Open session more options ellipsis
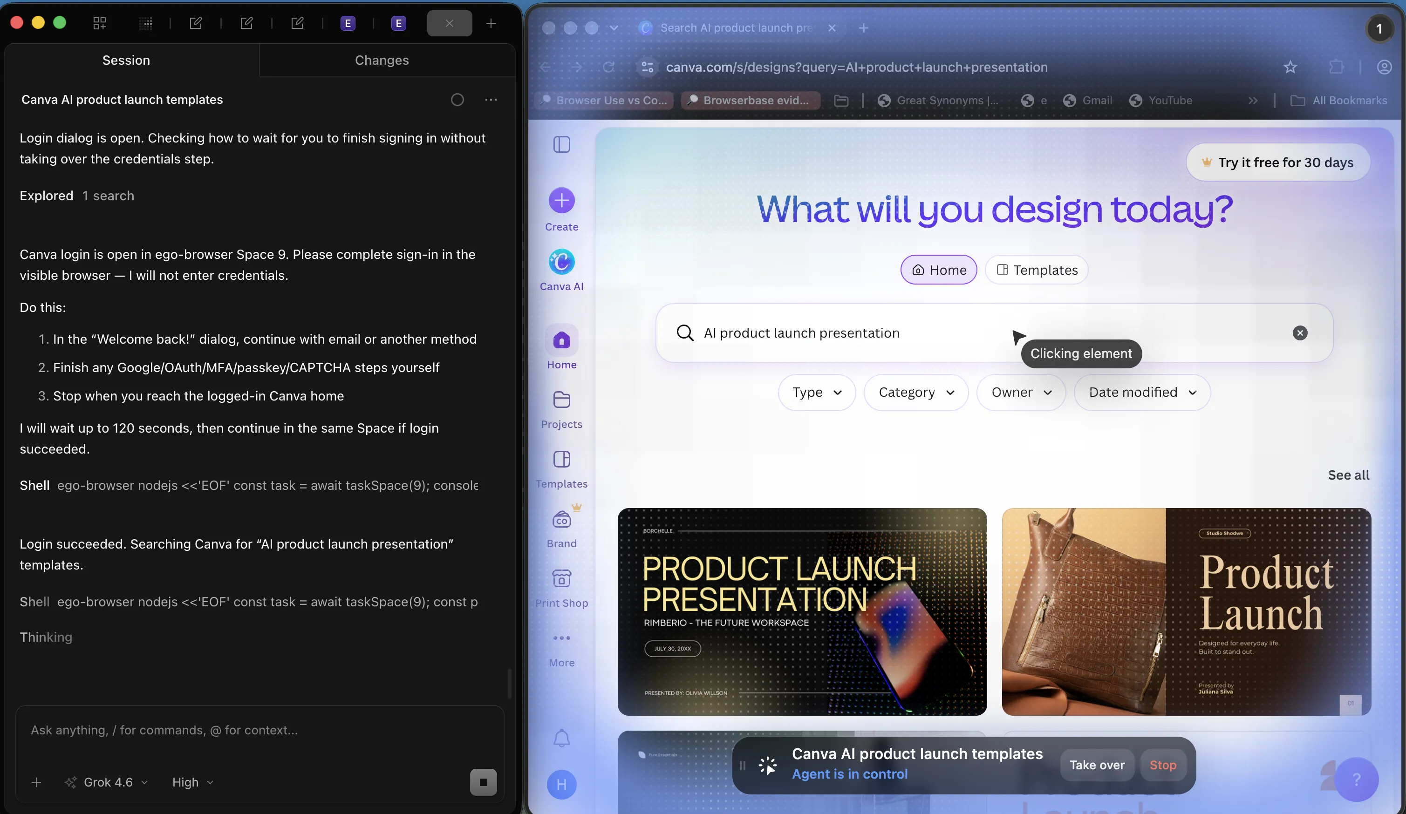Screen dimensions: 1406x814 [x=491, y=99]
